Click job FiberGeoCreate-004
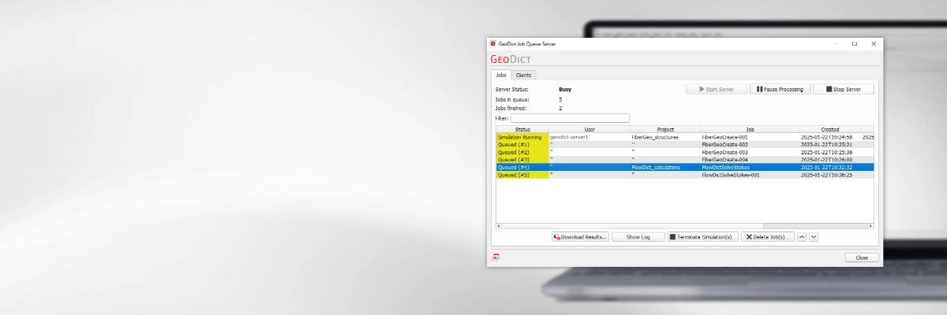This screenshot has height=315, width=947. [x=750, y=160]
